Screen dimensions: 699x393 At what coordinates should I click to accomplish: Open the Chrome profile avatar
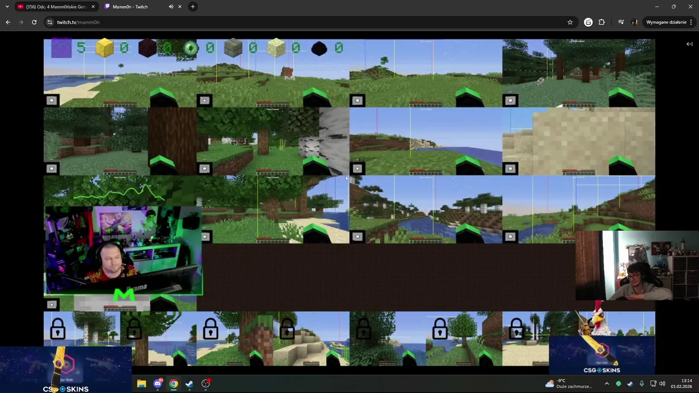point(635,22)
